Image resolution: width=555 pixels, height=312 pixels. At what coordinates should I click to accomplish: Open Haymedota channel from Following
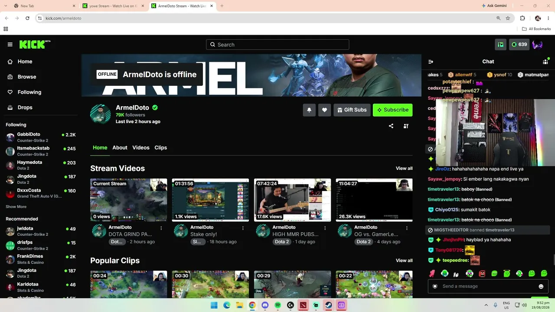(x=41, y=165)
